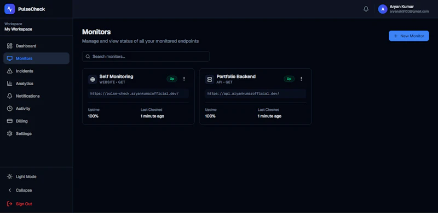Viewport: 438px width, 213px height.
Task: Click the New Monitor button
Action: (408, 36)
